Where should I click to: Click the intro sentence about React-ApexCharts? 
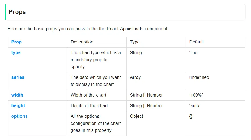(x=87, y=29)
